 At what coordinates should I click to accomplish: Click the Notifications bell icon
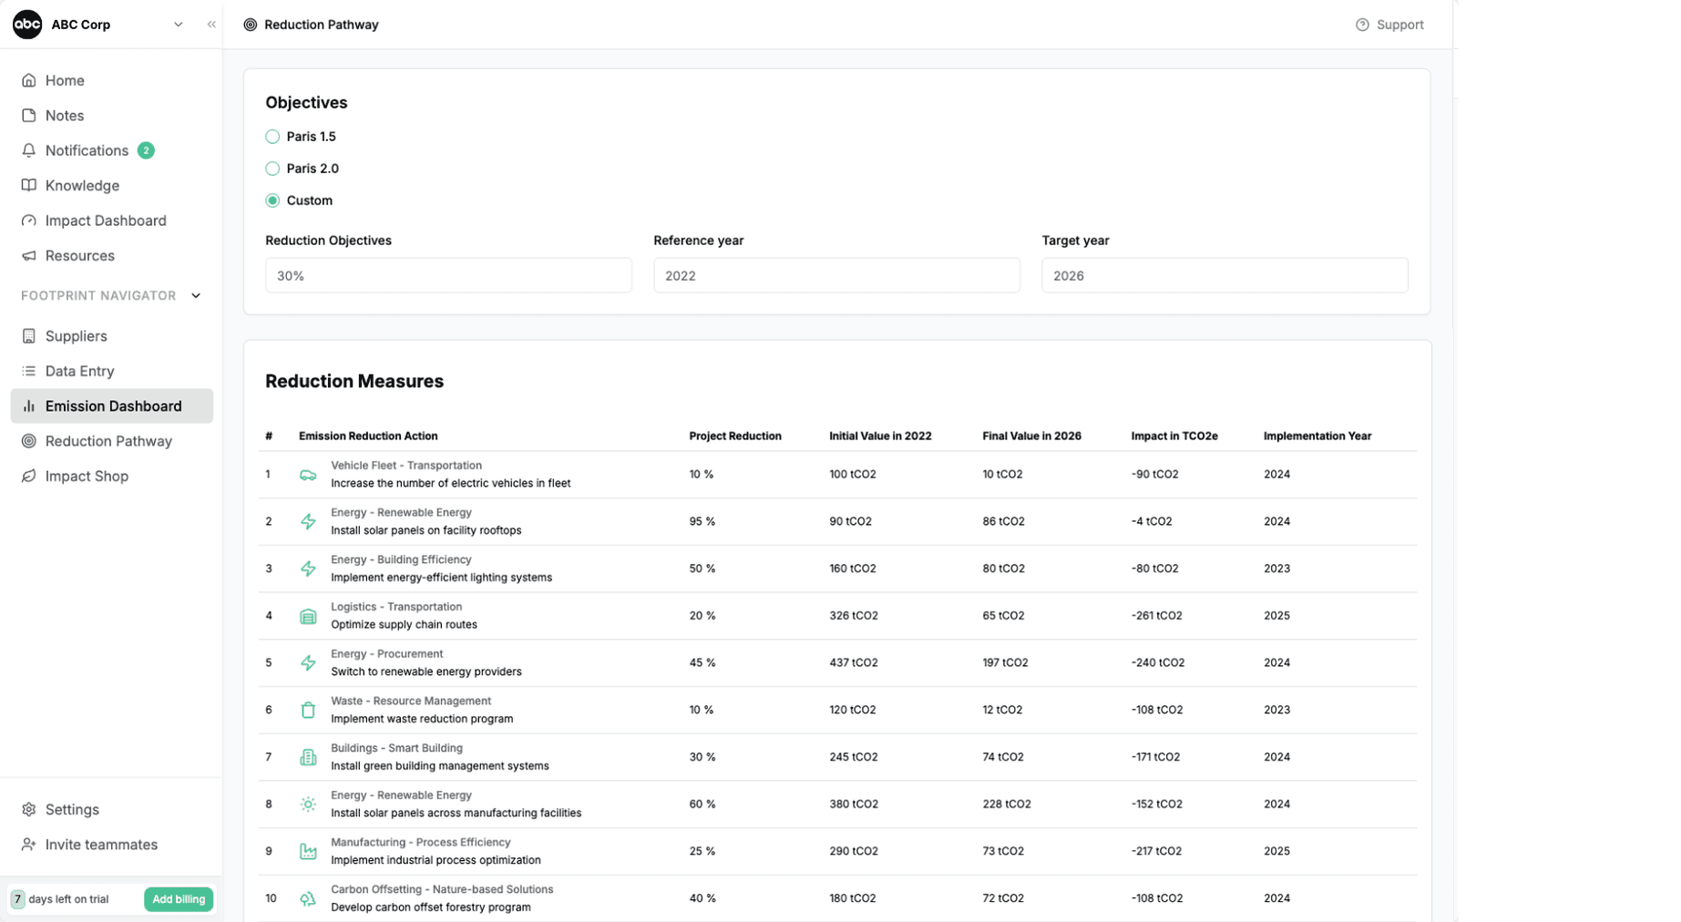pos(29,150)
